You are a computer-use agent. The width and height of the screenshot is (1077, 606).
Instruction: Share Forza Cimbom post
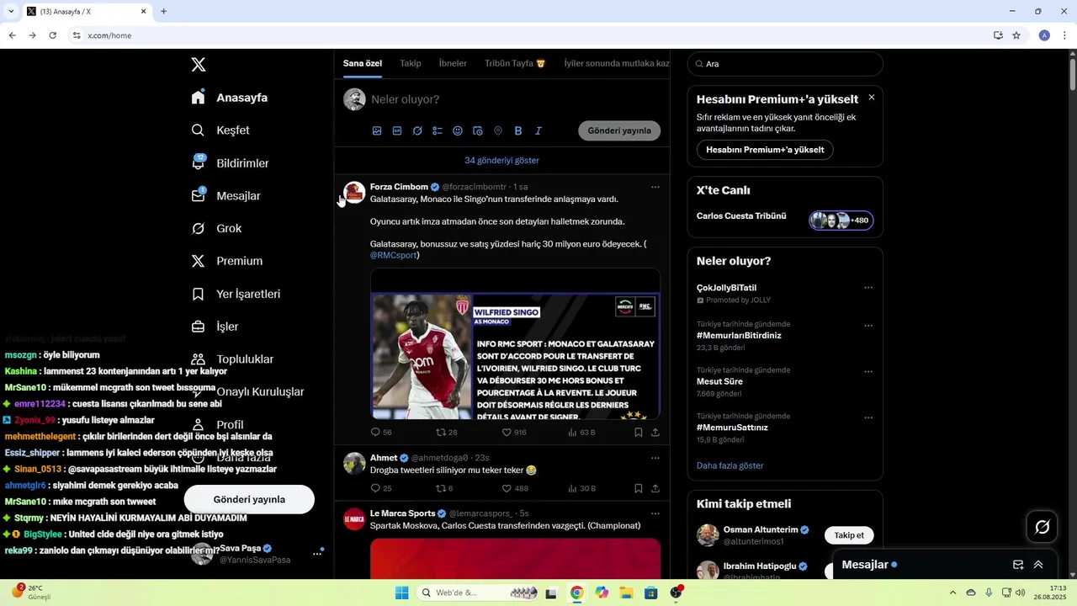pyautogui.click(x=655, y=432)
